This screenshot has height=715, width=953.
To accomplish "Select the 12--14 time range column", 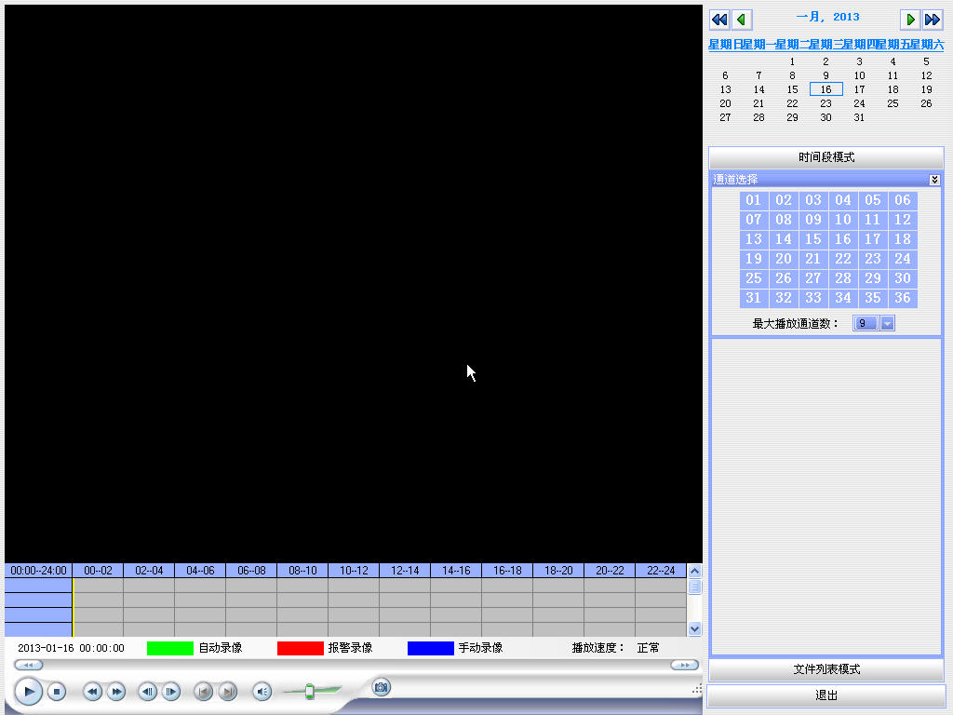I will pyautogui.click(x=405, y=571).
